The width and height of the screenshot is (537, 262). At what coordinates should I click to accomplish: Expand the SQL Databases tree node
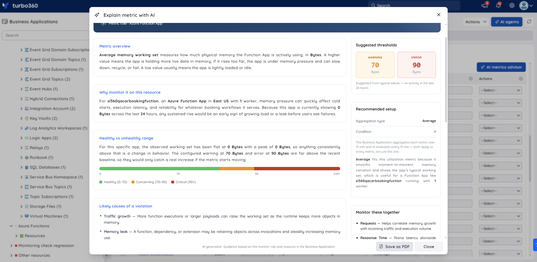point(22,167)
